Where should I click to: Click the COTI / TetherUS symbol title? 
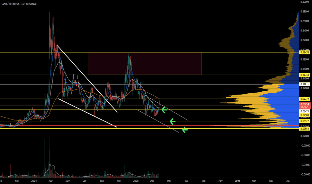pyautogui.click(x=19, y=4)
